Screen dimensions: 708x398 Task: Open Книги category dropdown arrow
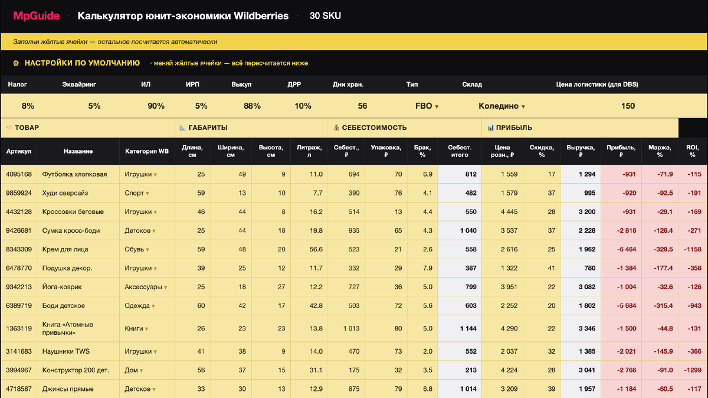(x=147, y=329)
